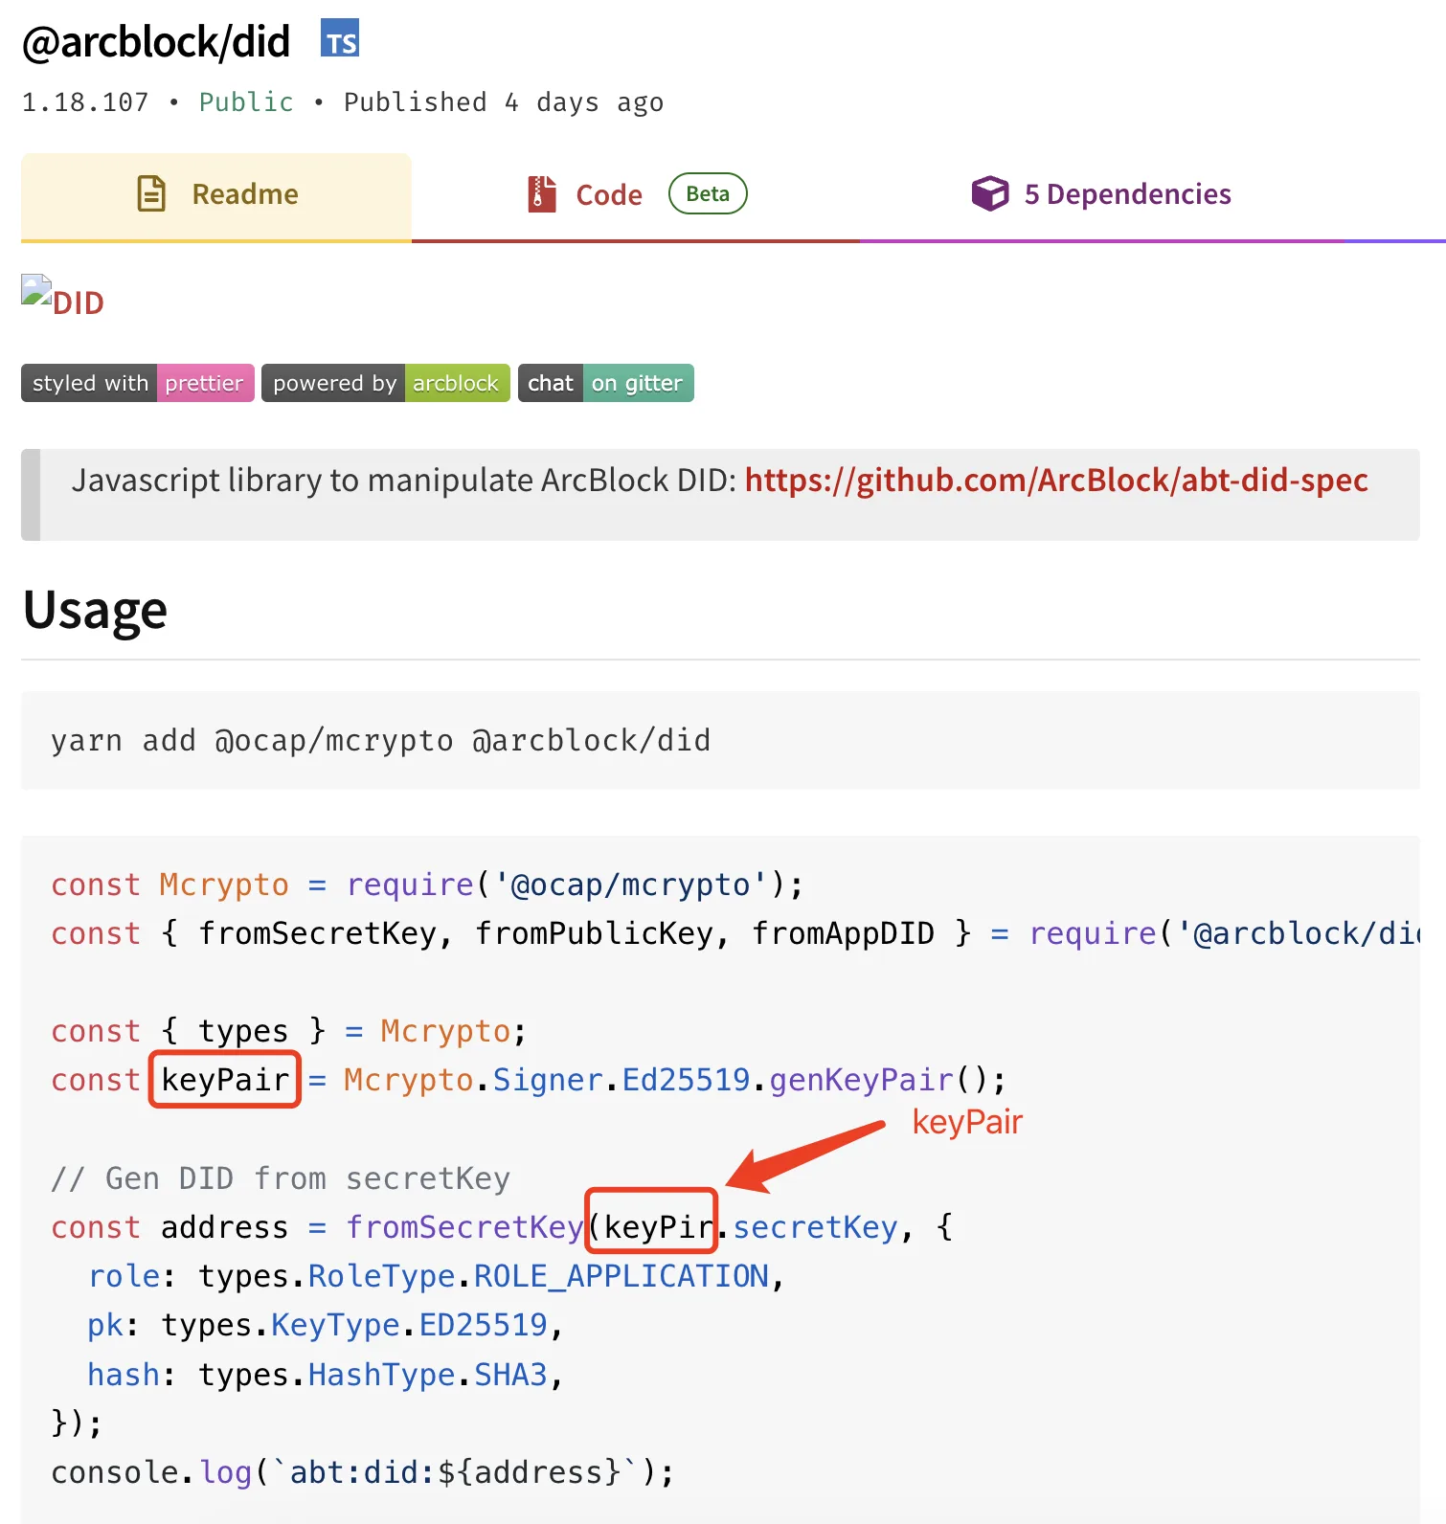
Task: Click the yarn add install command
Action: [x=381, y=741]
